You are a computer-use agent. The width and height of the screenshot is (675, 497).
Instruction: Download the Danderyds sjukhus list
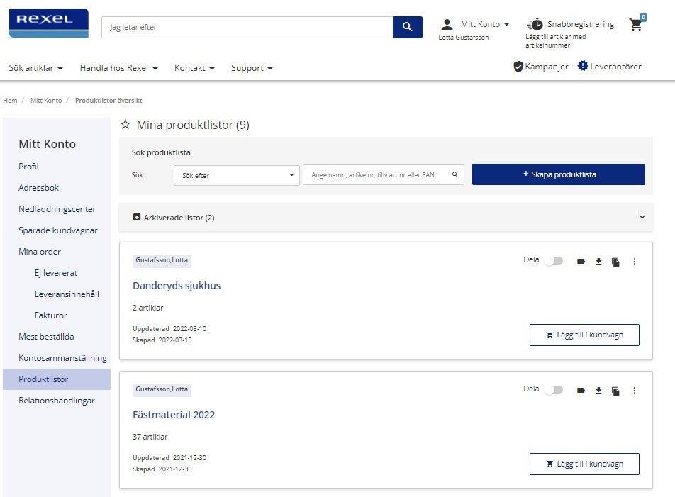point(598,262)
